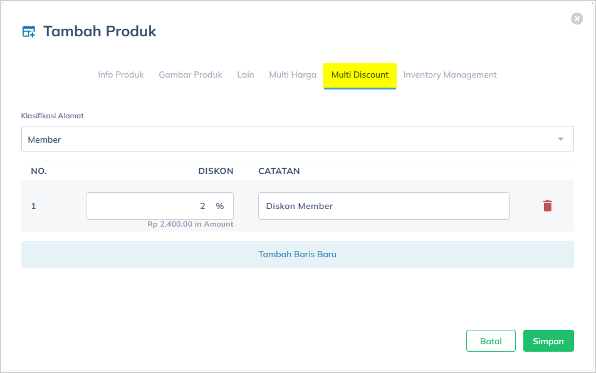The height and width of the screenshot is (373, 596).
Task: Add a row with Tambah Baris Baru
Action: click(297, 255)
